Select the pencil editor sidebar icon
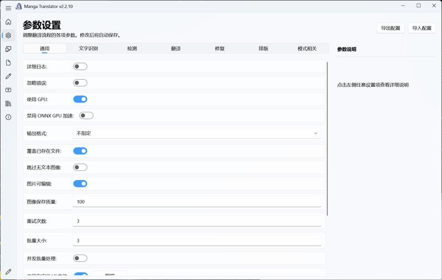The height and width of the screenshot is (280, 442). [x=8, y=76]
